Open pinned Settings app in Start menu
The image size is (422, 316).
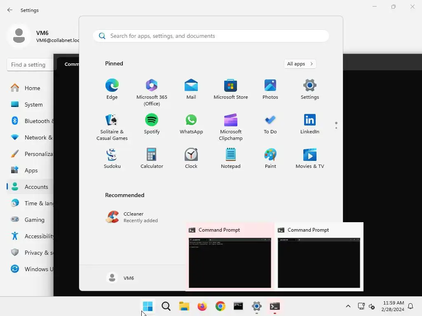tap(310, 89)
